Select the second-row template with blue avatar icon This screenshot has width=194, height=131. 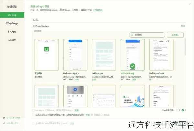(75, 96)
